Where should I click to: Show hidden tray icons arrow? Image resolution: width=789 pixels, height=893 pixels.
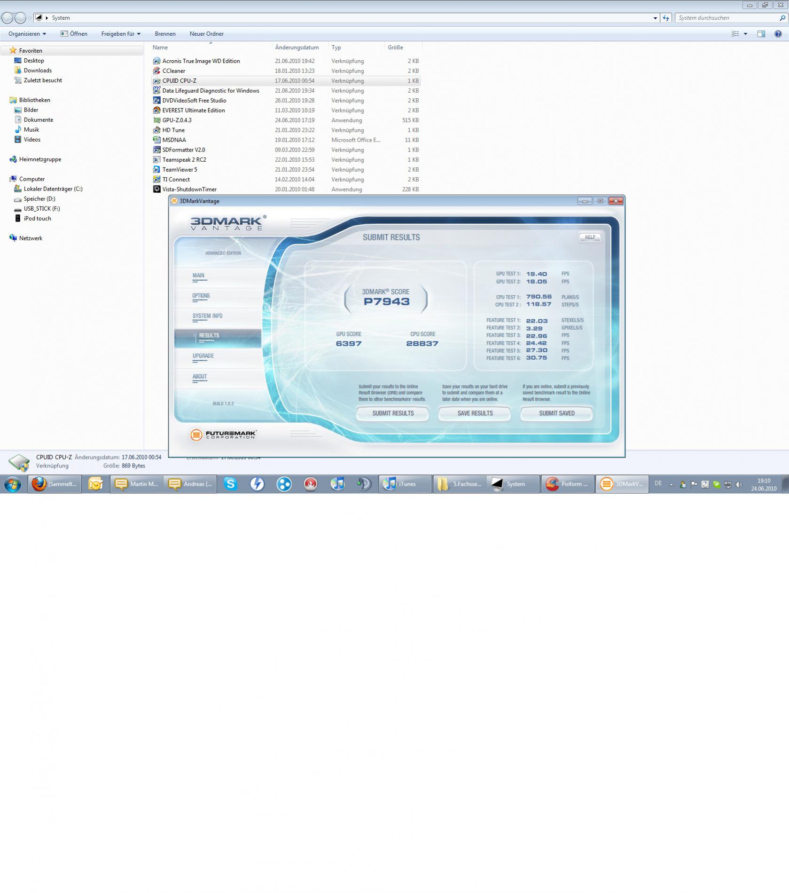pyautogui.click(x=671, y=484)
